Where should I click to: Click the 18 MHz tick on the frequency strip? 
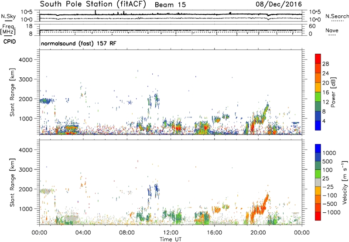coord(29,26)
